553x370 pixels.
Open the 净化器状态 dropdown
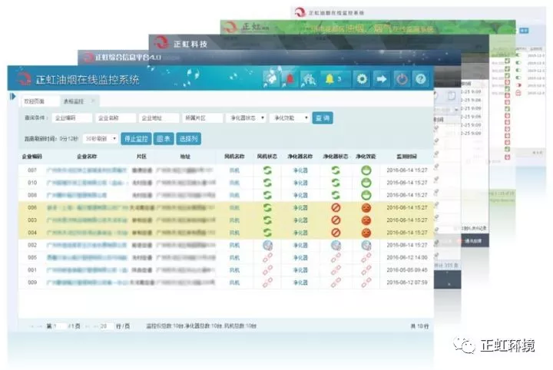pyautogui.click(x=247, y=118)
